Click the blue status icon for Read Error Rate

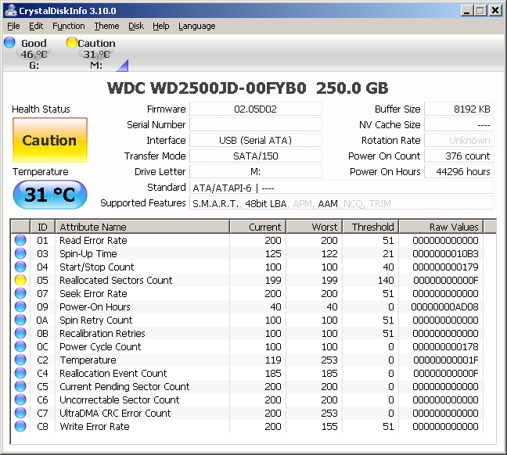click(20, 240)
